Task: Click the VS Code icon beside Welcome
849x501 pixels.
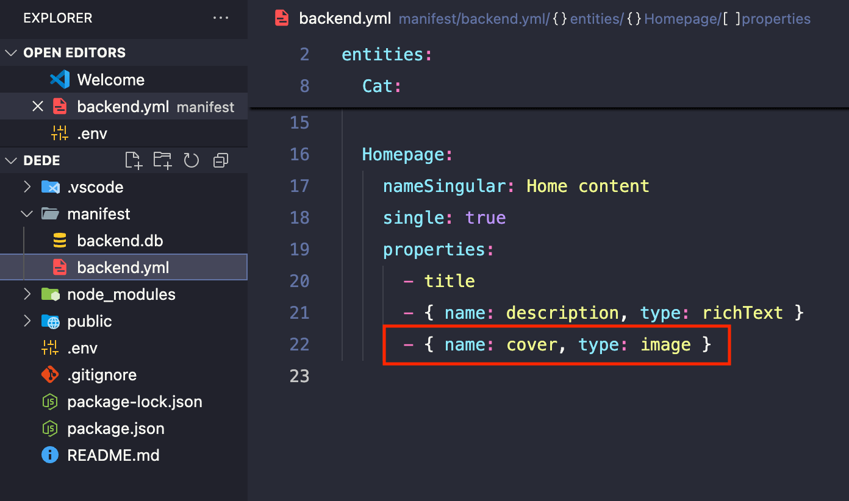Action: point(59,79)
